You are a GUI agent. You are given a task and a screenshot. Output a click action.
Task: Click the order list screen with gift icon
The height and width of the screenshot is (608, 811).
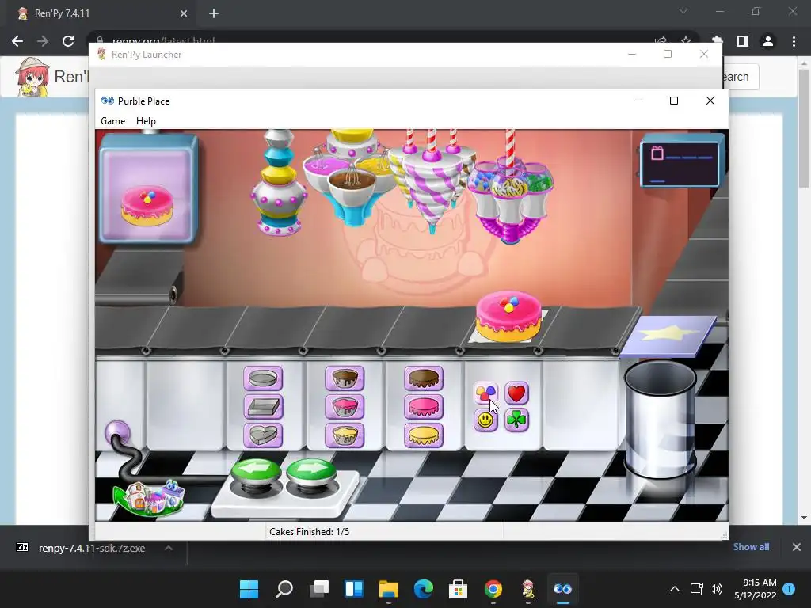click(x=682, y=160)
